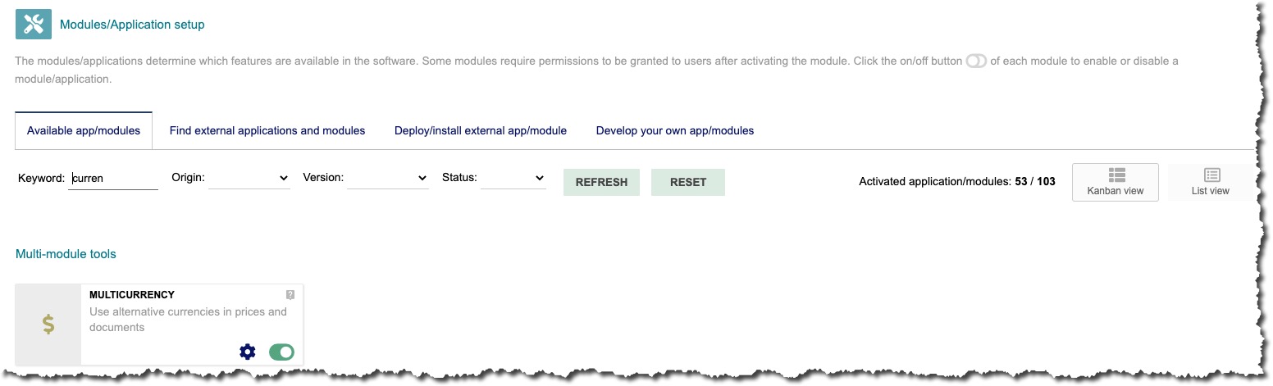
Task: Focus the Keyword search field
Action: click(x=113, y=178)
